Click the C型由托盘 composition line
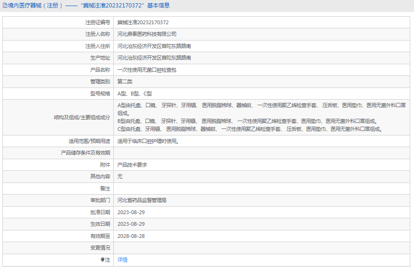Viewport: 414px width, 270px height. coord(250,129)
